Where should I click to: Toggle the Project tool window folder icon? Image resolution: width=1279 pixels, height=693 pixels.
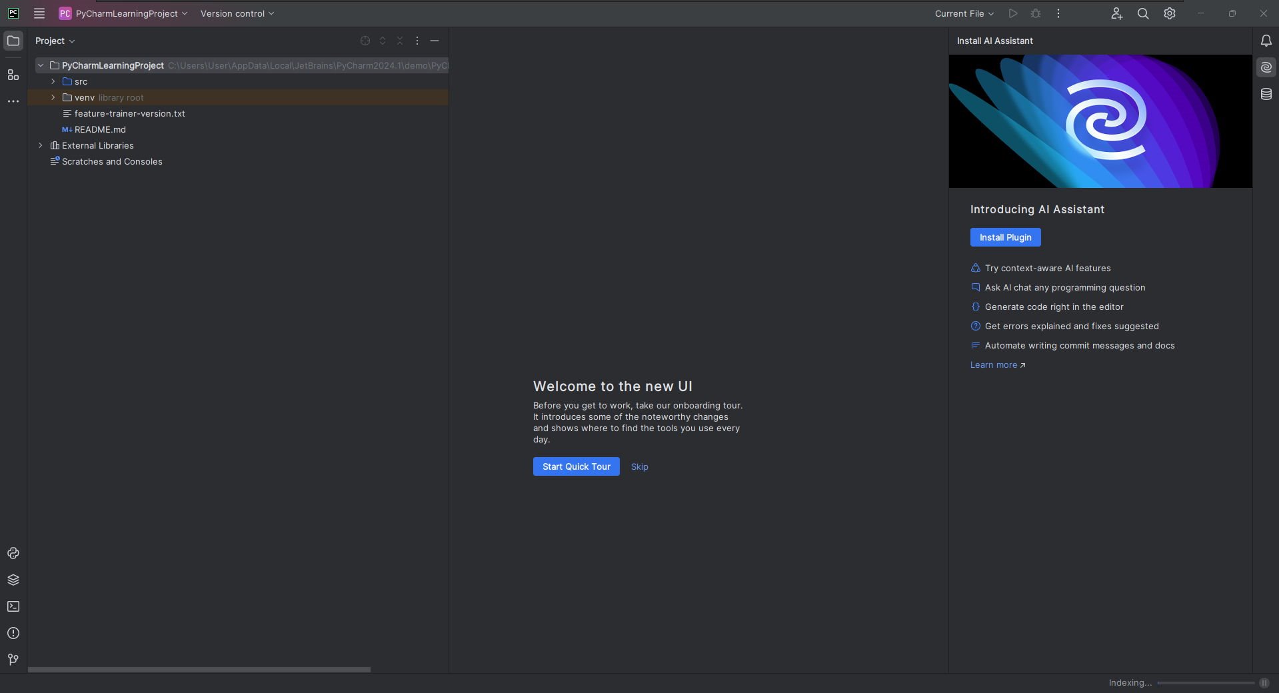[13, 41]
